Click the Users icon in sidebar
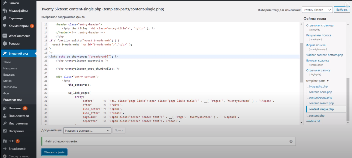The height and width of the screenshot is (158, 352). point(5,116)
